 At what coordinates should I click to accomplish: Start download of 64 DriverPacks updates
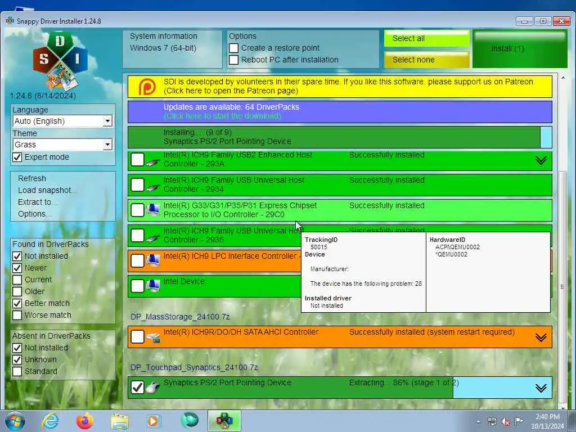pos(340,112)
